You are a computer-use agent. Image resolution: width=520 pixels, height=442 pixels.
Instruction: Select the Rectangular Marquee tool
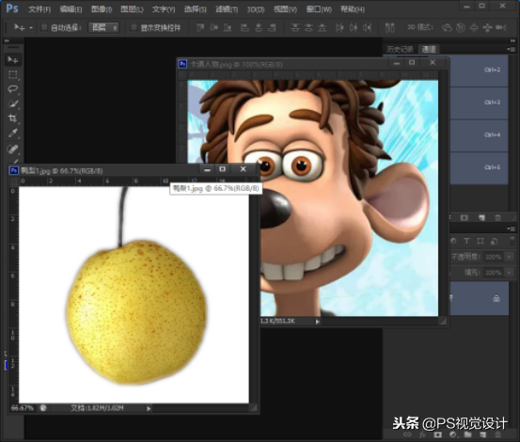click(x=13, y=74)
